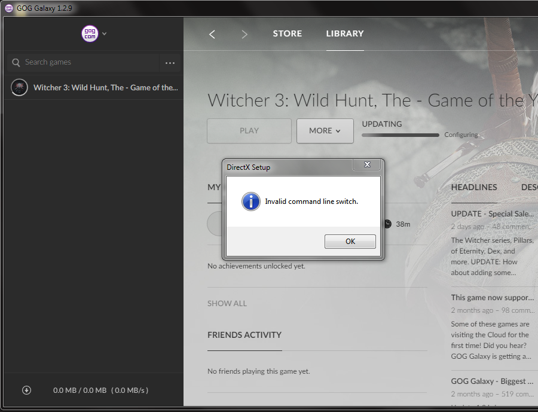Click the downloads arrow icon at bottom
538x412 pixels.
tap(26, 390)
